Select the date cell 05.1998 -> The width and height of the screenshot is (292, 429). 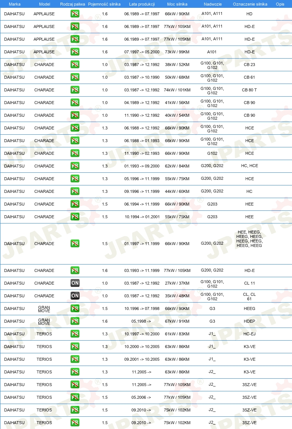pos(141,321)
